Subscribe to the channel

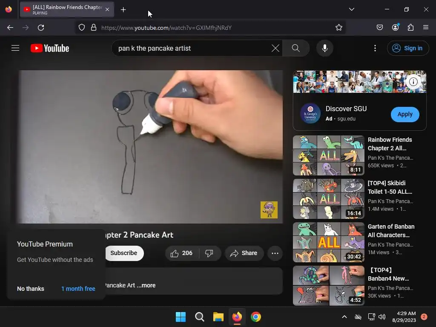pos(124,253)
